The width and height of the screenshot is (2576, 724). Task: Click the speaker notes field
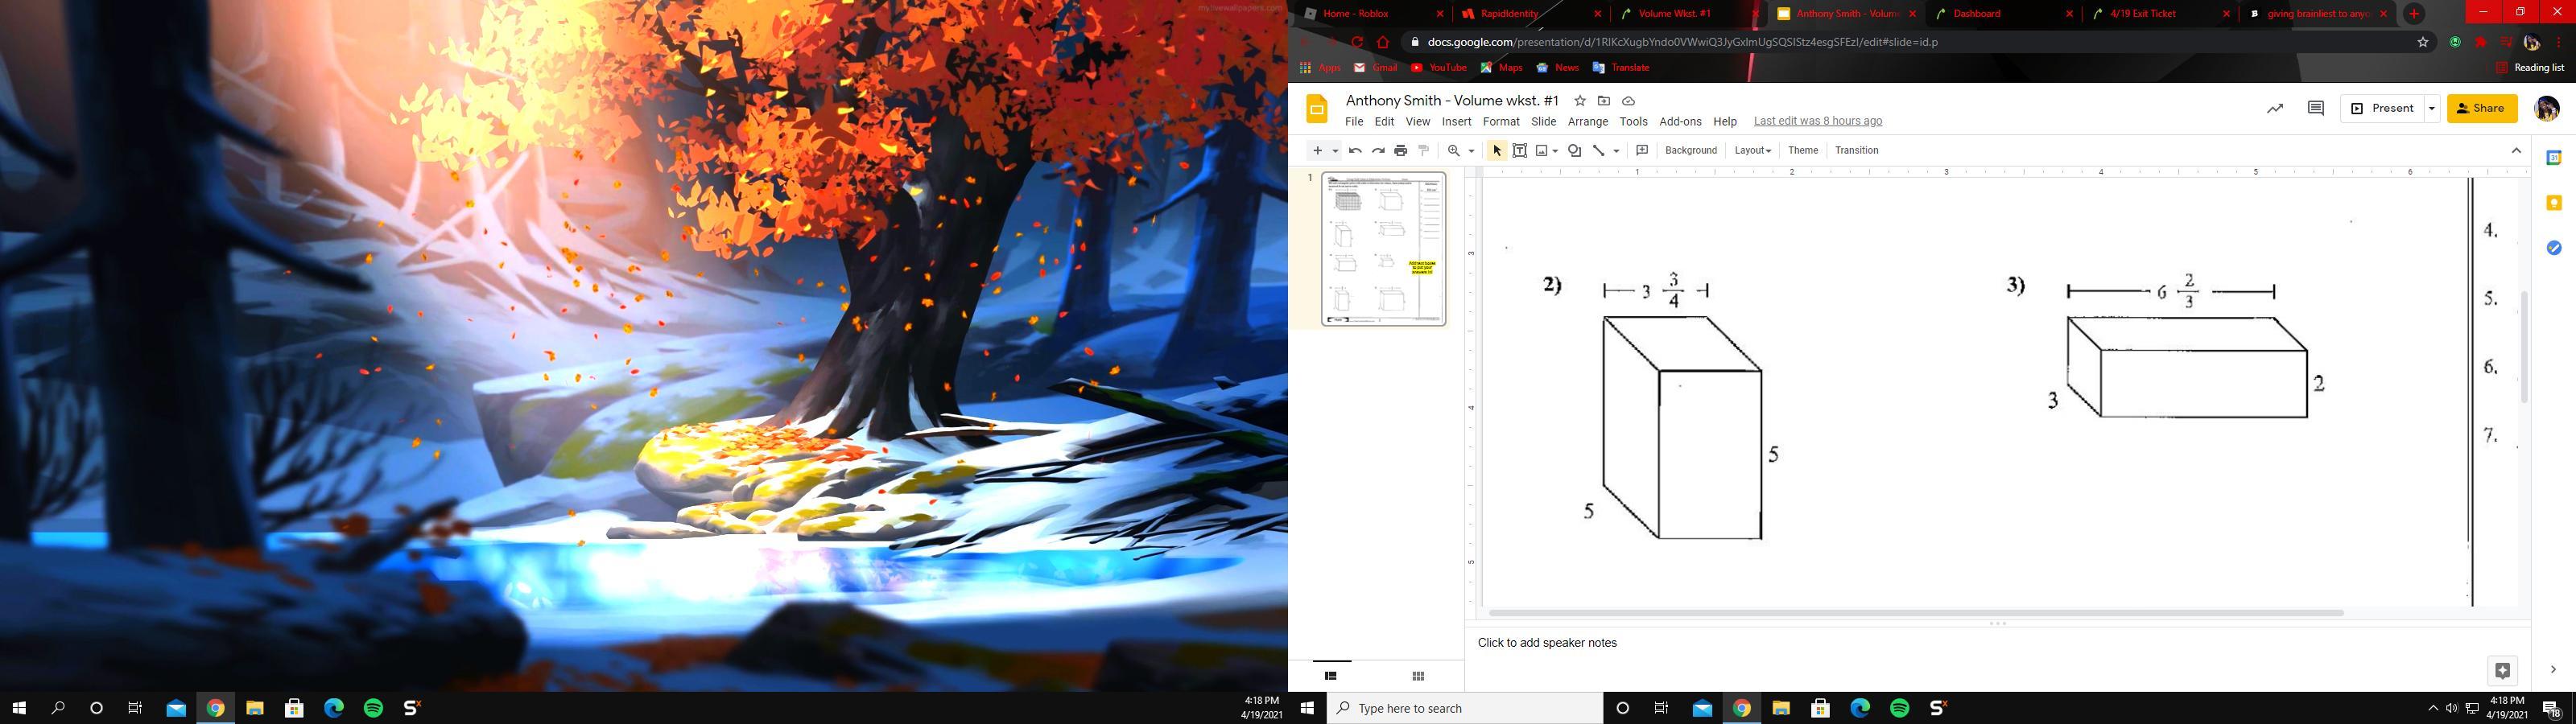click(x=1997, y=643)
